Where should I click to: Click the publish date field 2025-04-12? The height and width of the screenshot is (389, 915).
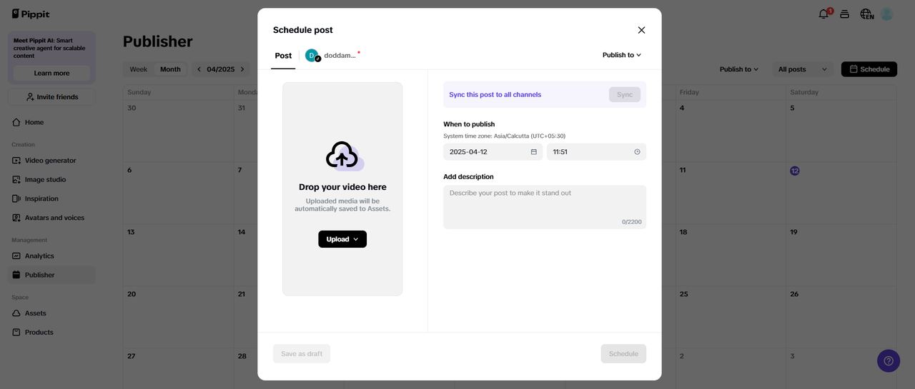point(493,152)
